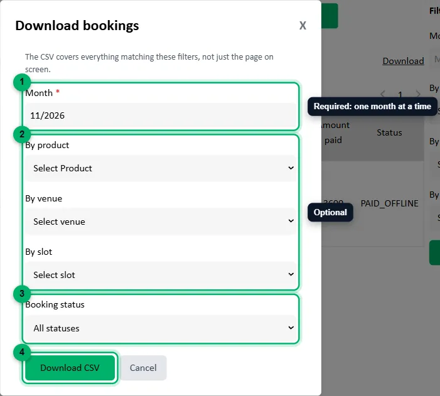Click the Download link in background page
This screenshot has height=396, width=440.
(x=403, y=61)
